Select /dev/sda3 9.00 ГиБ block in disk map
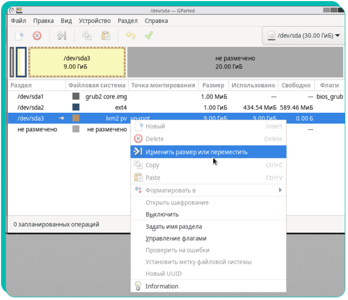Screen dimensions: 348x300 77,62
